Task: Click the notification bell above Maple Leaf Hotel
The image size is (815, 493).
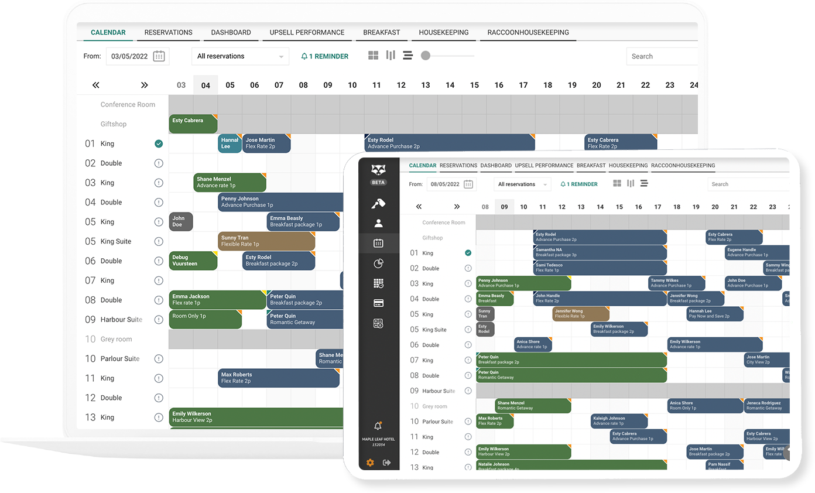Action: click(379, 426)
